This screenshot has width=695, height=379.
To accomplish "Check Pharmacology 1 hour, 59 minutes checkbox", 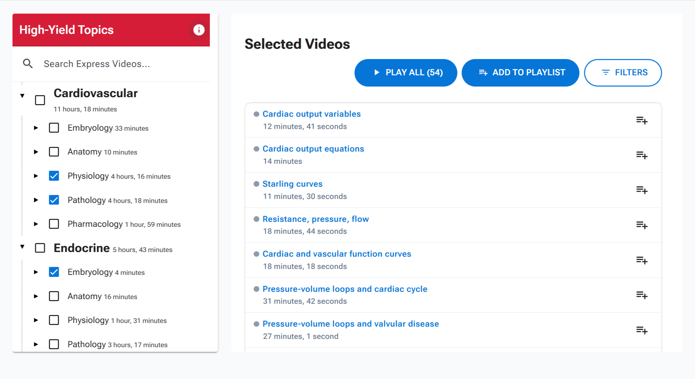I will coord(54,224).
